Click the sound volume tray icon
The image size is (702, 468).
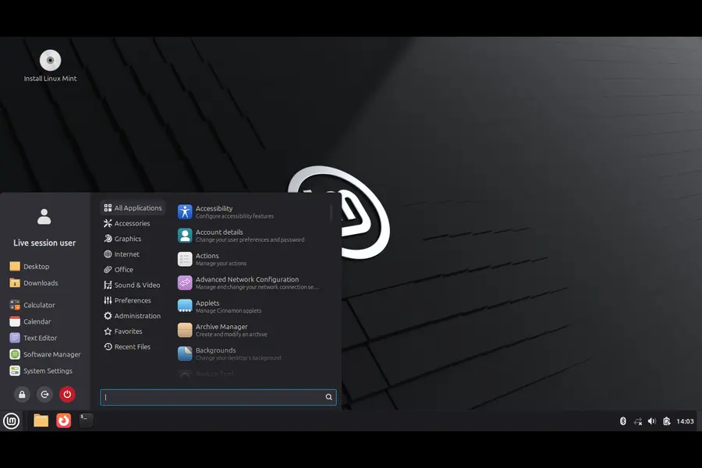[652, 421]
